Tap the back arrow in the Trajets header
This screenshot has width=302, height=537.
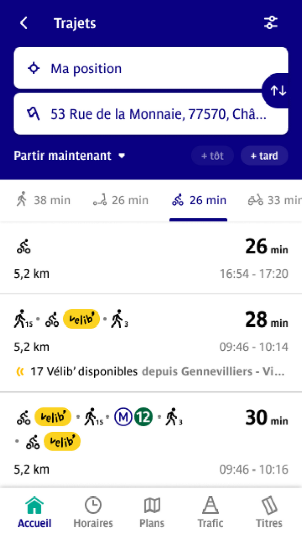24,23
